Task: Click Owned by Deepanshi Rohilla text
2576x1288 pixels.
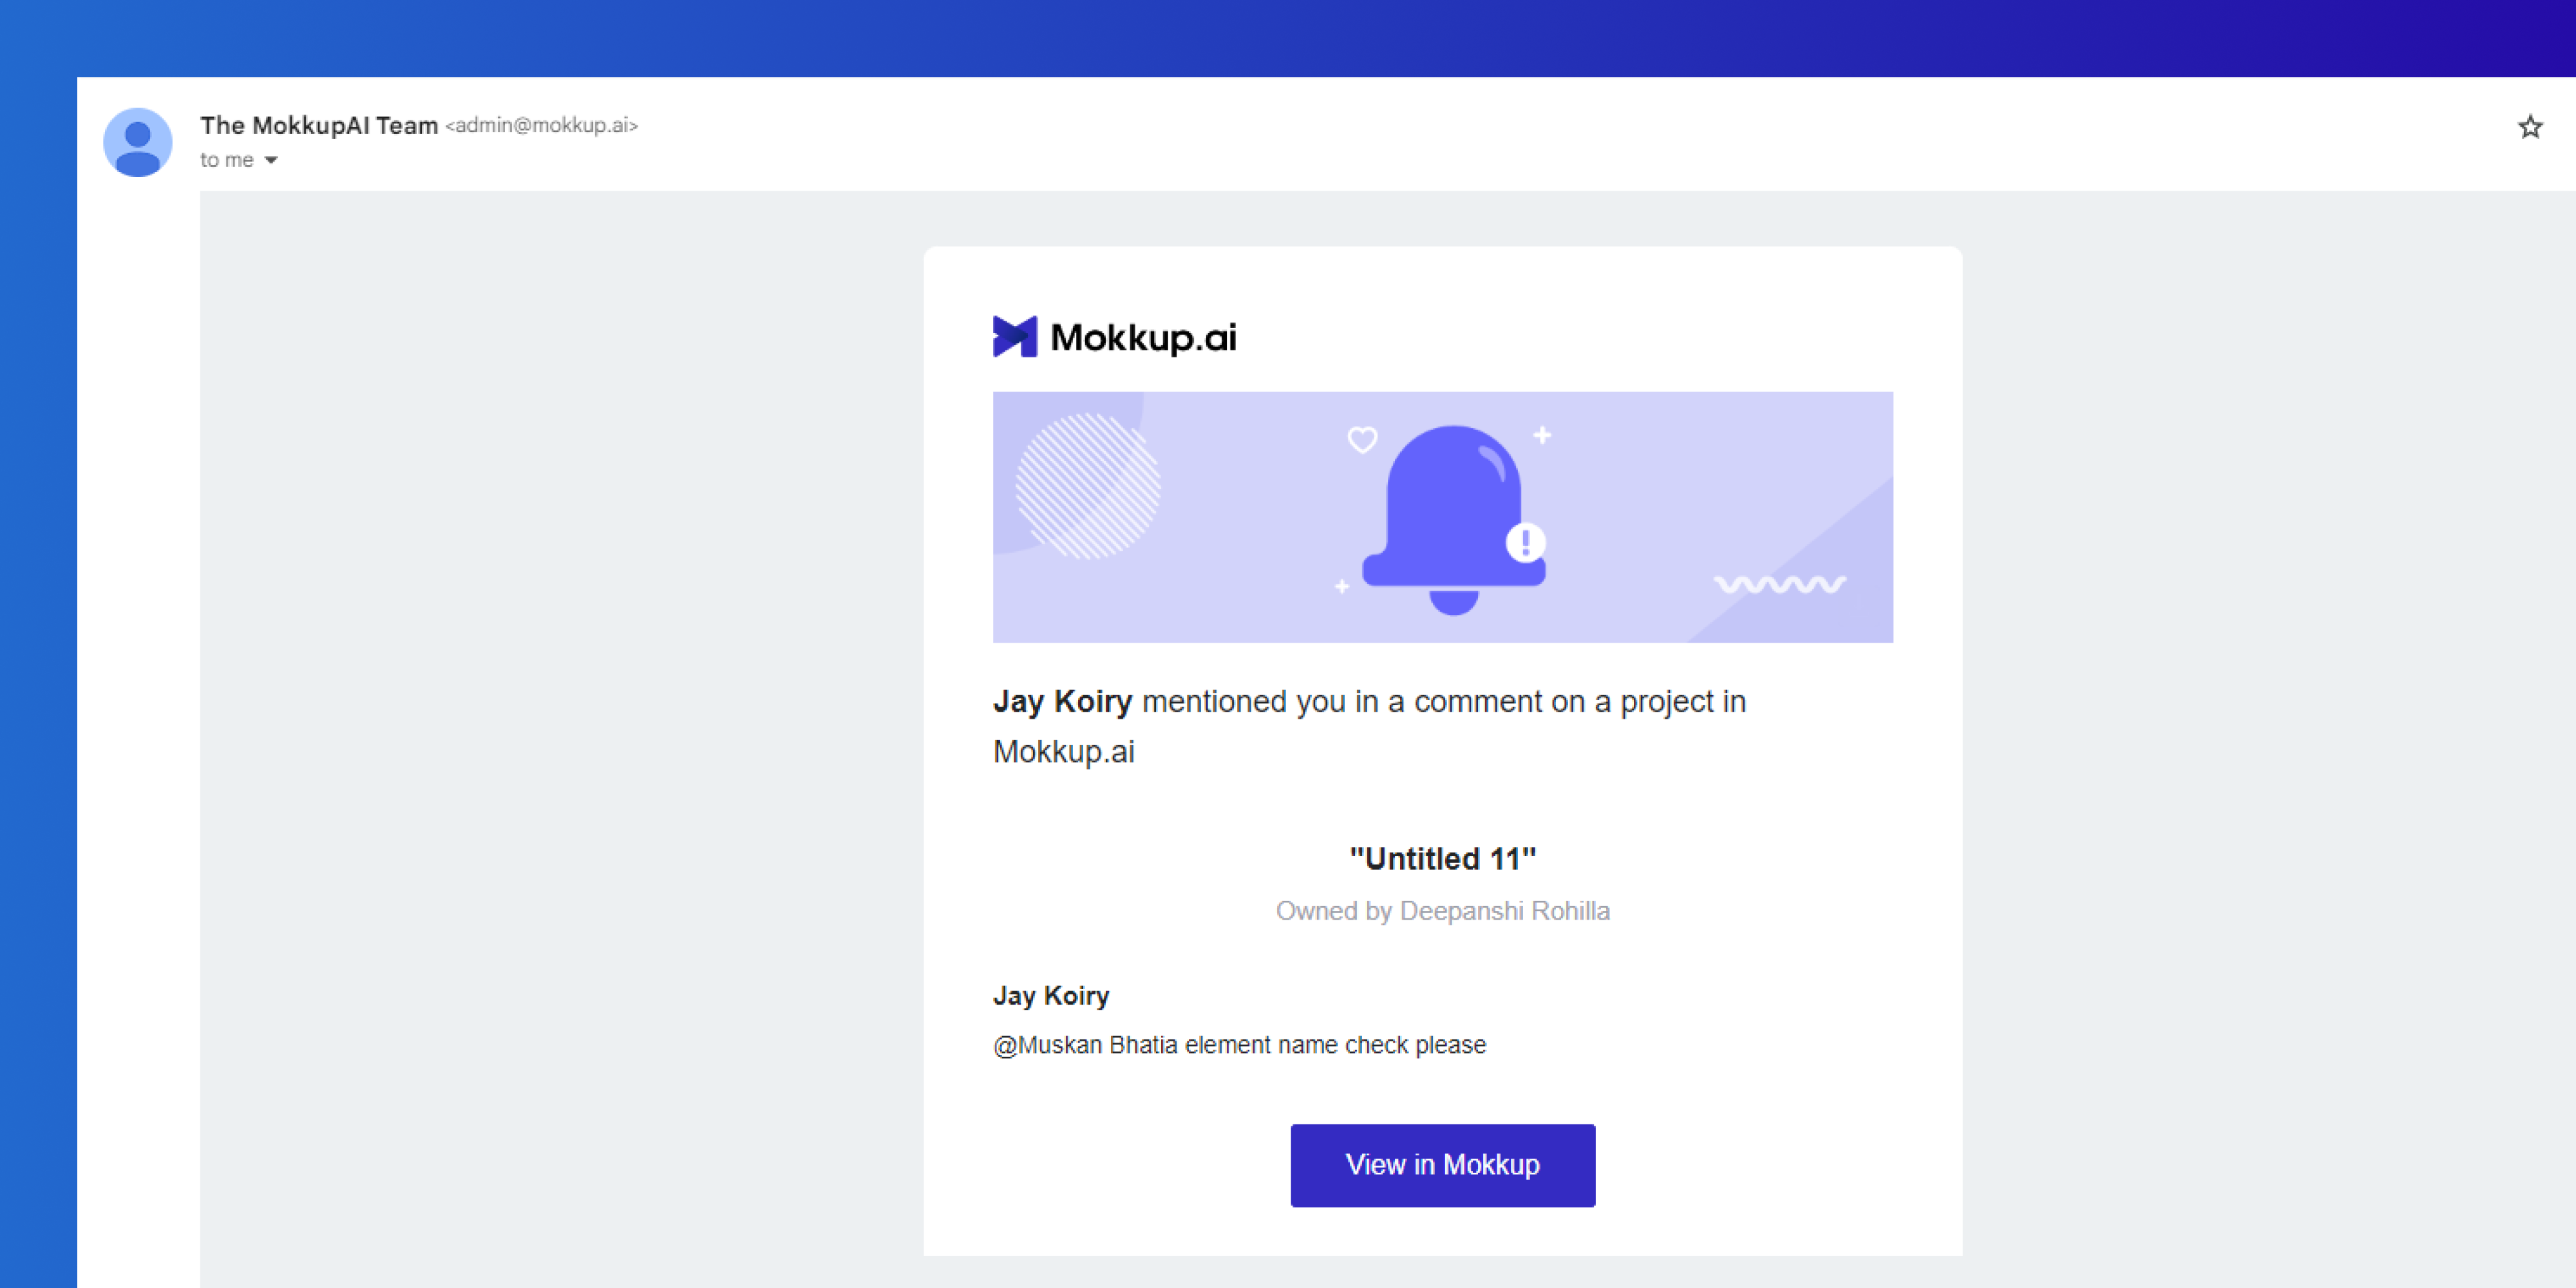Action: [x=1442, y=911]
